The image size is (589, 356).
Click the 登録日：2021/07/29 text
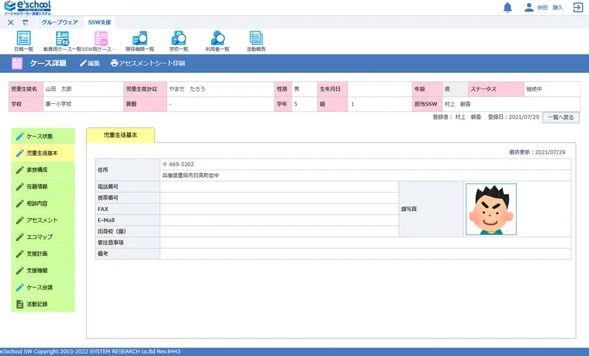pyautogui.click(x=513, y=117)
